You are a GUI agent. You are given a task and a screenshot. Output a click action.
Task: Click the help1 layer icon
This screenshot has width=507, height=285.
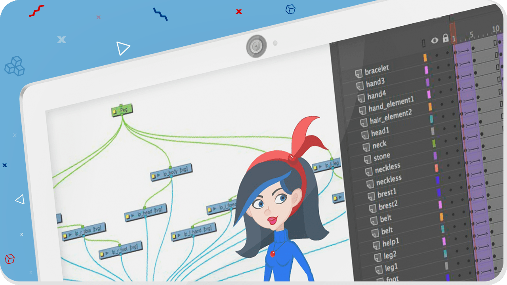click(376, 245)
